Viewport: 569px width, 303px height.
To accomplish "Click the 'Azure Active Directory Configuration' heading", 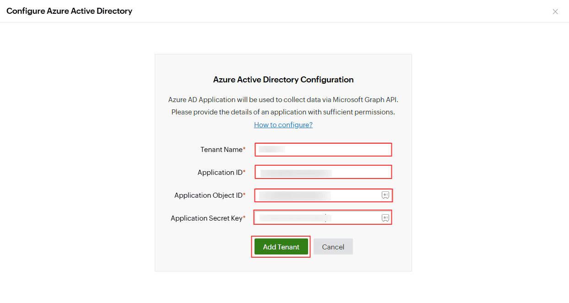I will [x=283, y=80].
